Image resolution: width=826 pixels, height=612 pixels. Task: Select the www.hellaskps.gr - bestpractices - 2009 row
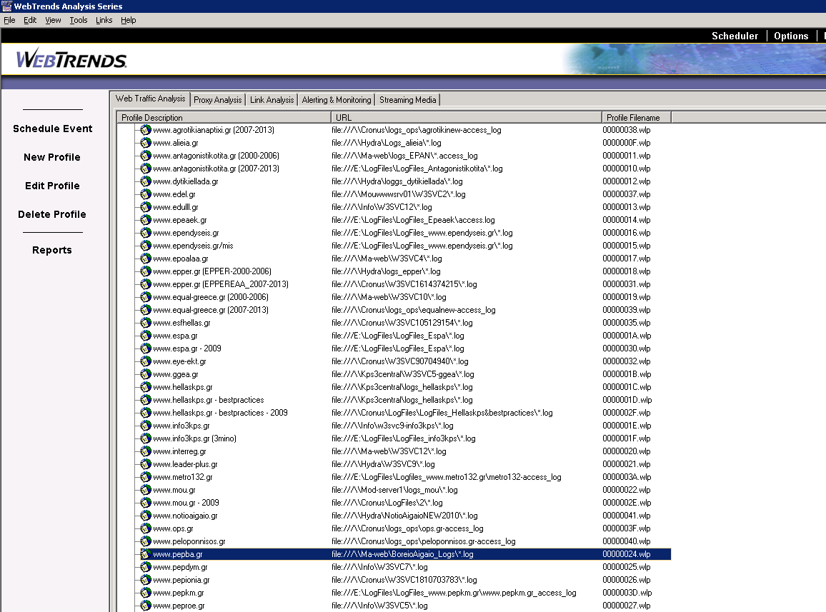click(x=406, y=412)
